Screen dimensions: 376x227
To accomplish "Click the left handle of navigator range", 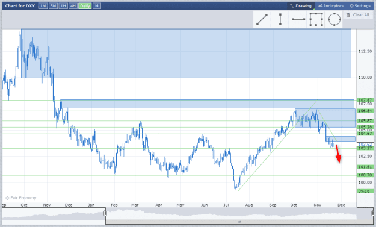I will [105, 213].
